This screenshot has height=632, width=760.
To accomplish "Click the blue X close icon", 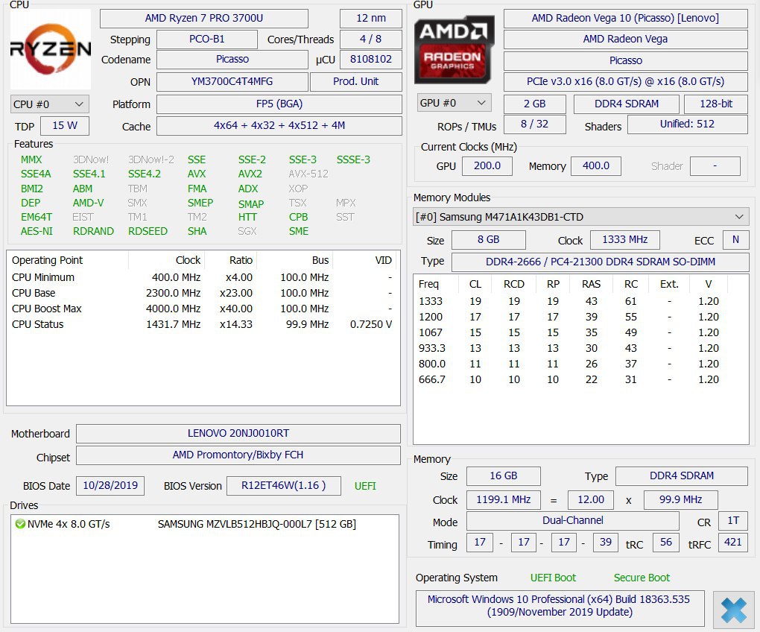I will point(733,610).
